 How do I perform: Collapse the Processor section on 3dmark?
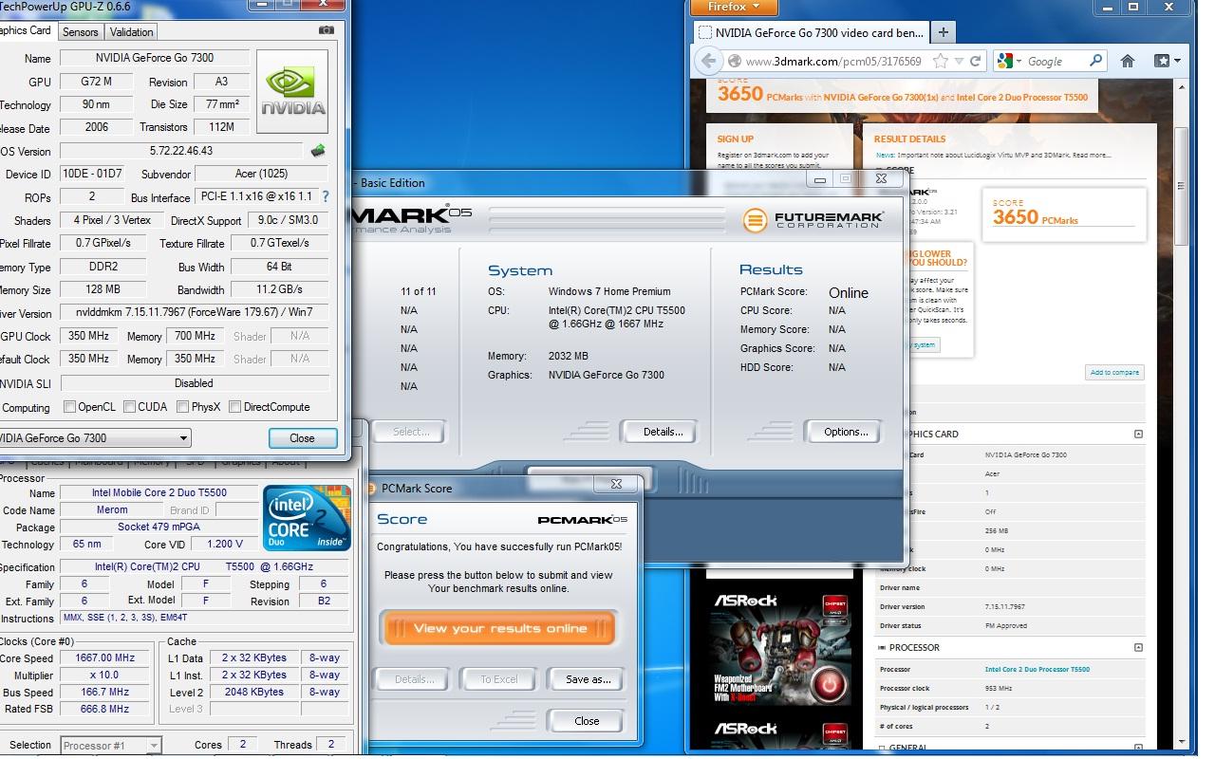[1138, 647]
